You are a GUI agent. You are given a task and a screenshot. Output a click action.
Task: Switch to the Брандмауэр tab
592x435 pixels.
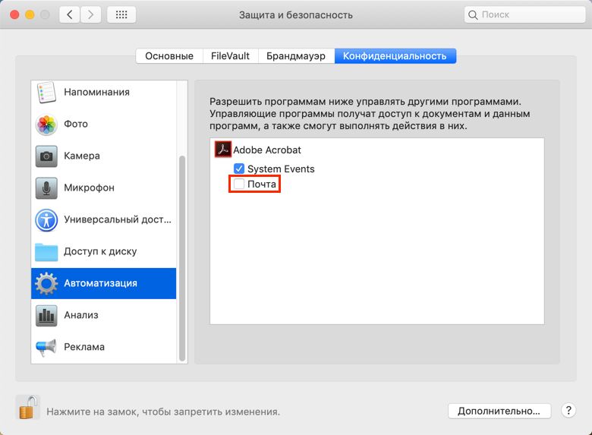coord(296,56)
